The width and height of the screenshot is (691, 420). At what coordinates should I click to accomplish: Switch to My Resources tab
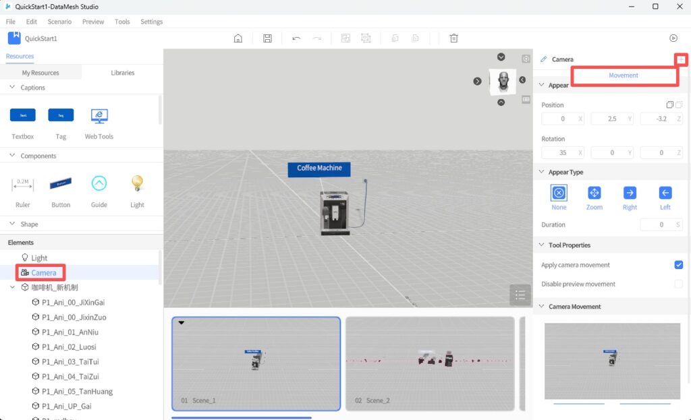(40, 73)
